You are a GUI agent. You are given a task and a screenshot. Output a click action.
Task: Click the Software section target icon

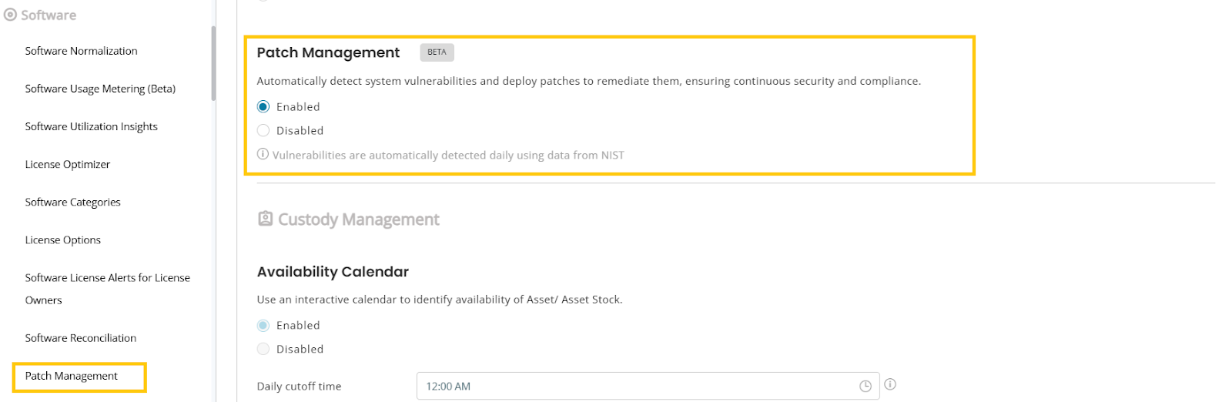(x=10, y=15)
